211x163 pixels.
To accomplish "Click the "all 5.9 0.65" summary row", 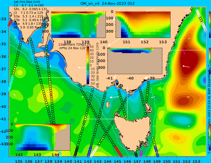I will point(30,27).
